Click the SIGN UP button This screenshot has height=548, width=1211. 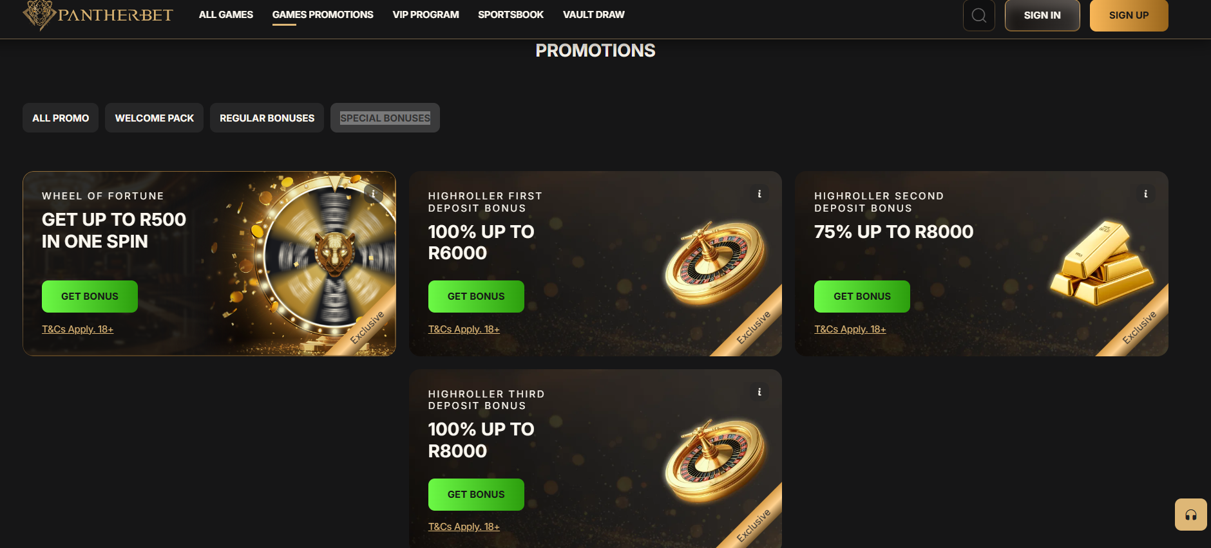tap(1129, 15)
